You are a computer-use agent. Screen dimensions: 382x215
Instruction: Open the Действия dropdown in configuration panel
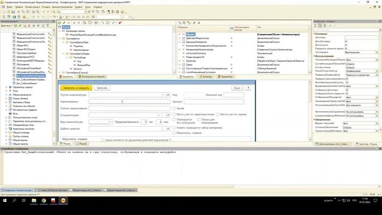click(7, 26)
